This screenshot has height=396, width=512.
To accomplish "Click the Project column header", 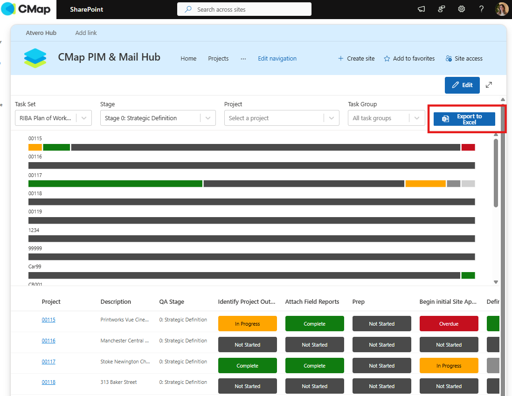I will pyautogui.click(x=51, y=302).
